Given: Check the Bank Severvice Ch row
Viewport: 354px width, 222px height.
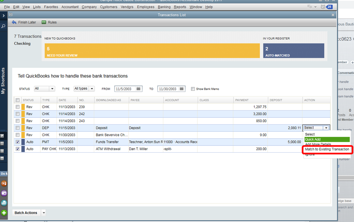Looking at the screenshot, I should tap(17, 135).
